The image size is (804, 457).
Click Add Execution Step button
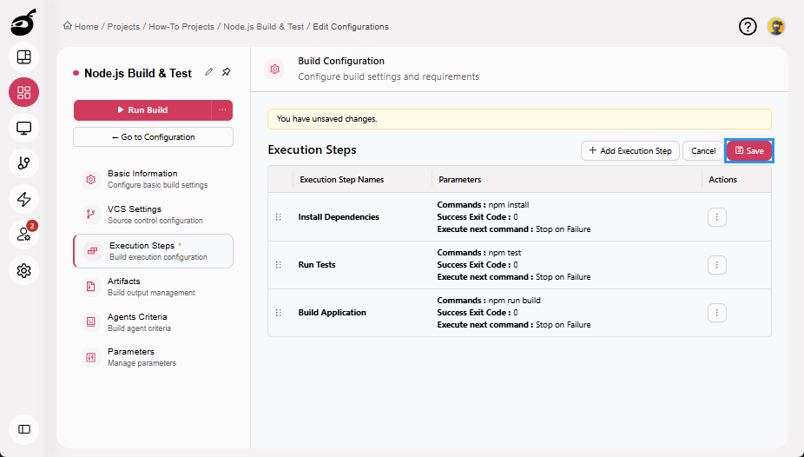pos(629,151)
